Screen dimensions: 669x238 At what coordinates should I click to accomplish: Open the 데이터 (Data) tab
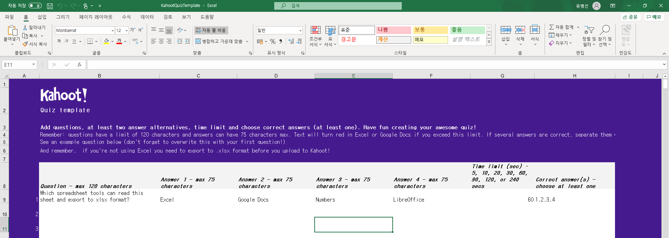point(147,17)
